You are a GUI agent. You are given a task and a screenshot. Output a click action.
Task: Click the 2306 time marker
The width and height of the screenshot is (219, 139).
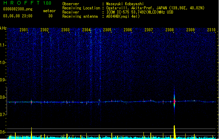pyautogui.click(x=128, y=30)
